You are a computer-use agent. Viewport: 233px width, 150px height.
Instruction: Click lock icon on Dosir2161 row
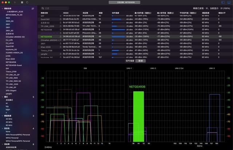tap(60, 19)
